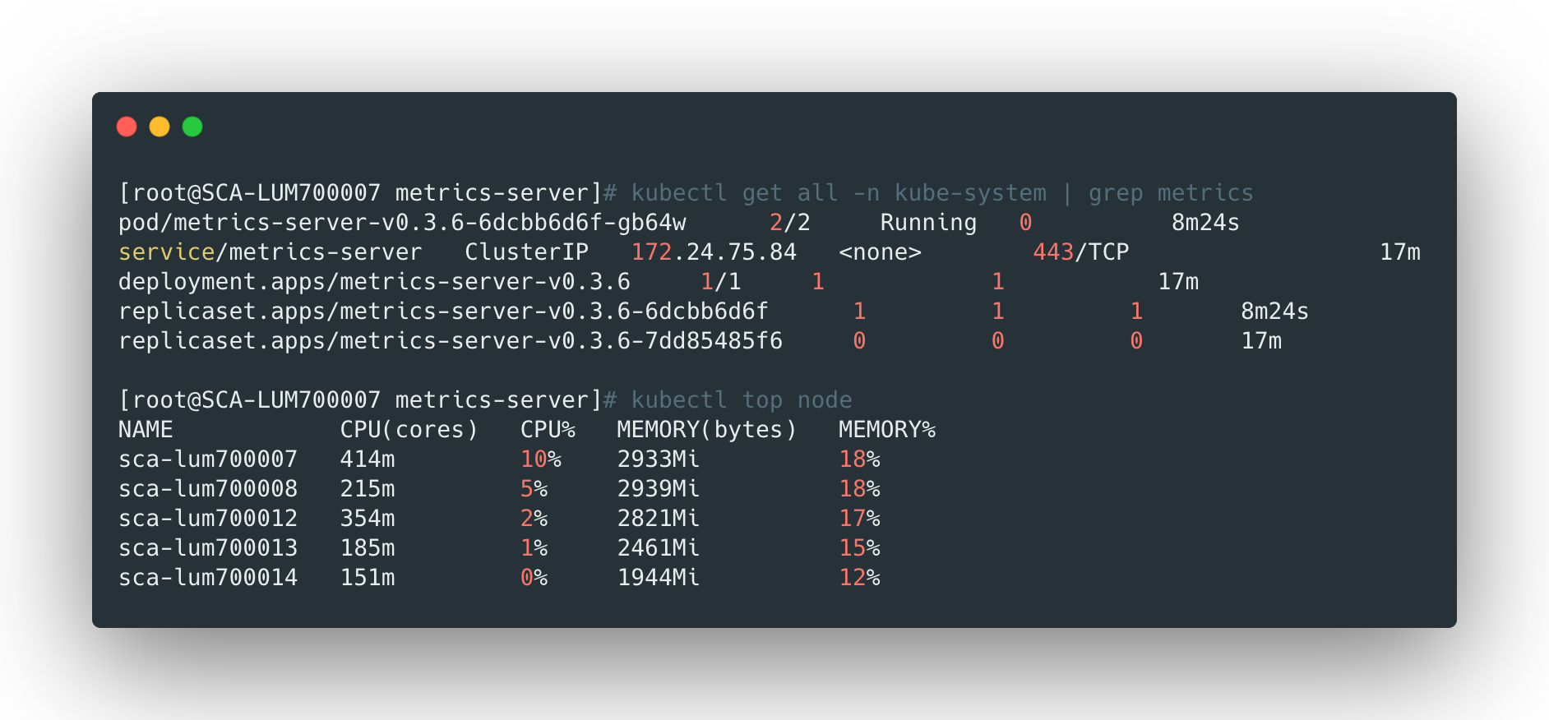The width and height of the screenshot is (1549, 720).
Task: Click node name sca-lum700012
Action: point(208,519)
